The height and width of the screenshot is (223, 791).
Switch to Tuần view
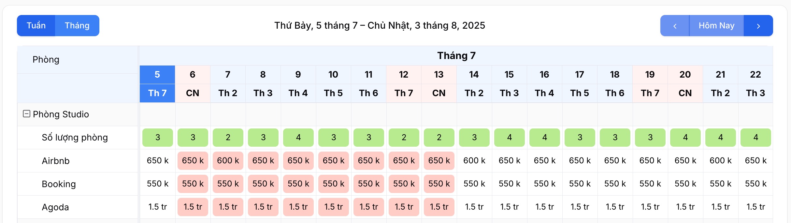(x=36, y=26)
